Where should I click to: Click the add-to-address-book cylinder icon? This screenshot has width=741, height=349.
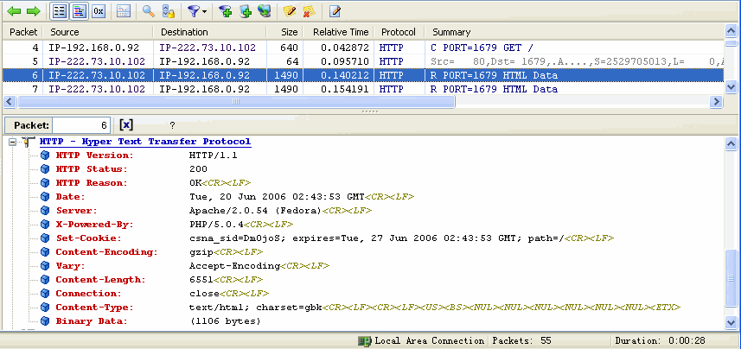click(x=246, y=11)
